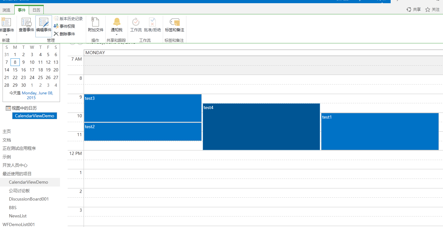Select date 12 in mini calendar

(x=48, y=62)
